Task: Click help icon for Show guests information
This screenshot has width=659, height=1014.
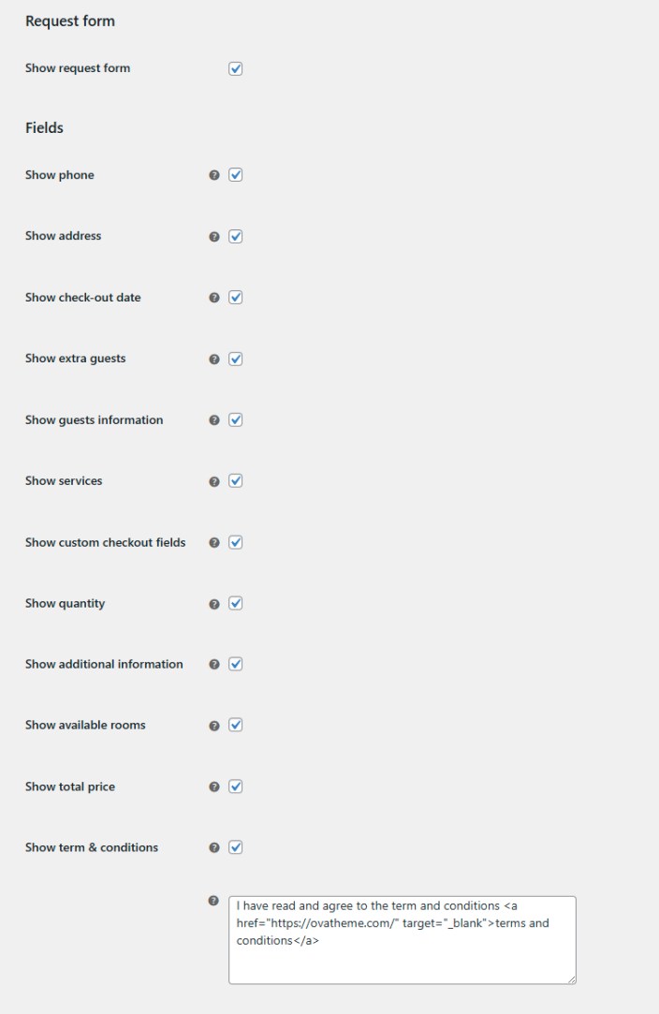Action: pyautogui.click(x=214, y=420)
